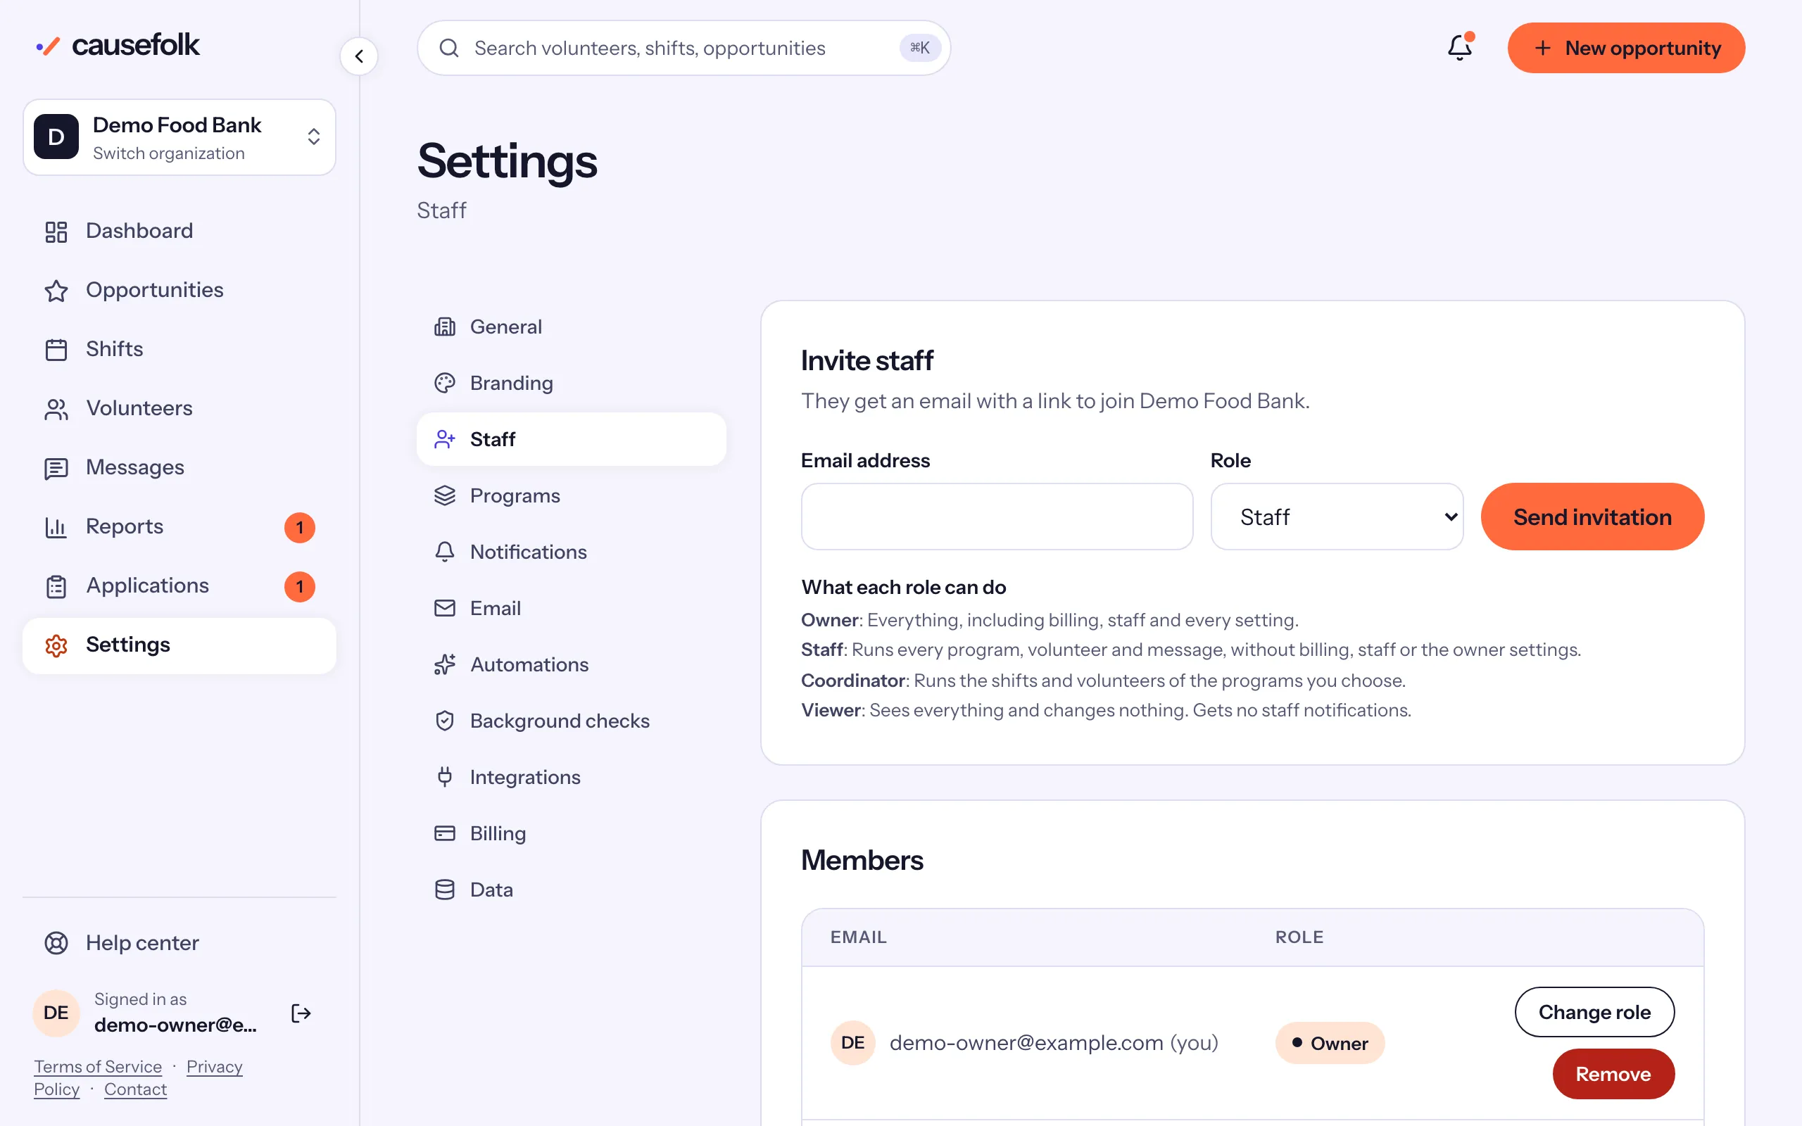Click the sign-out icon next to demo-owner
The image size is (1802, 1126).
point(301,1013)
